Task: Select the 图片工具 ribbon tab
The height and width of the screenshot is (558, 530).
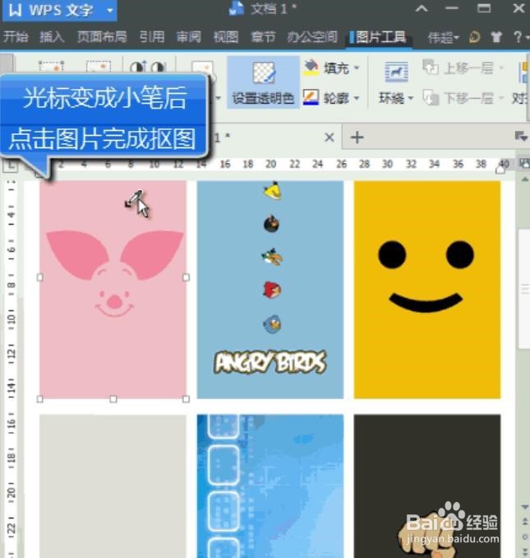Action: (x=379, y=37)
